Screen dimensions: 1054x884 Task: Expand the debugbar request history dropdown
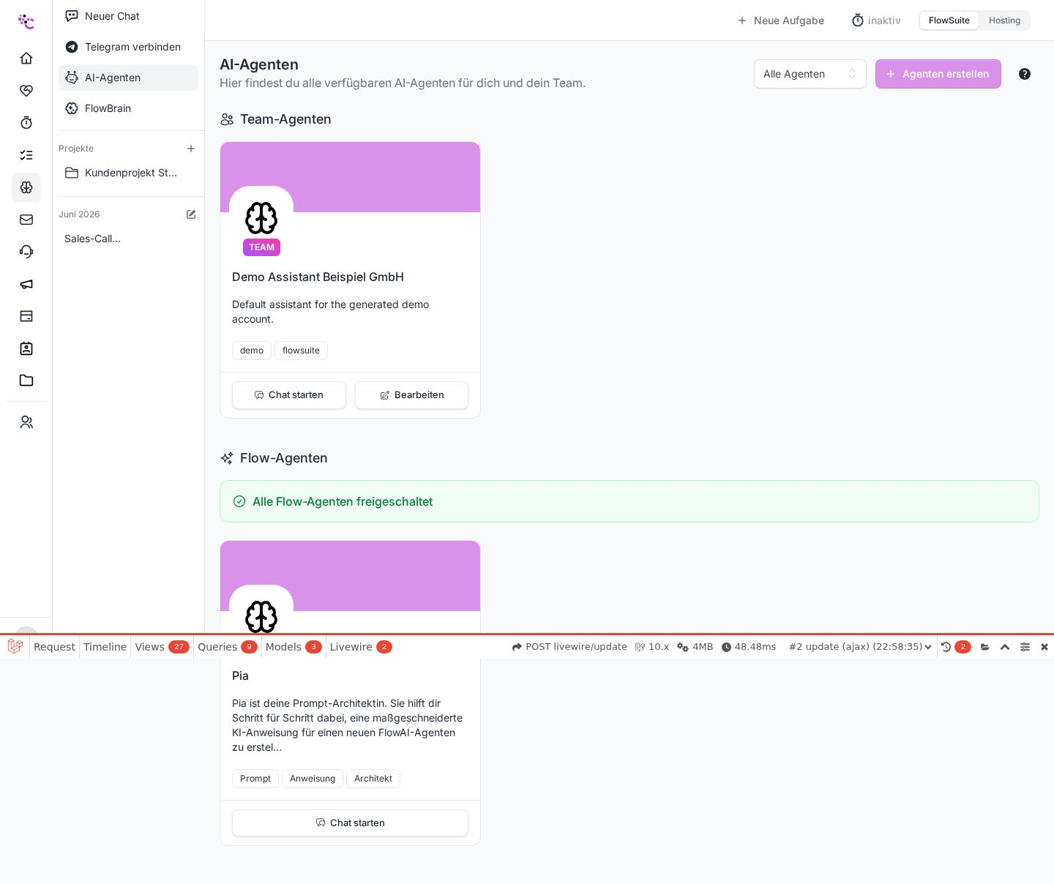(861, 647)
